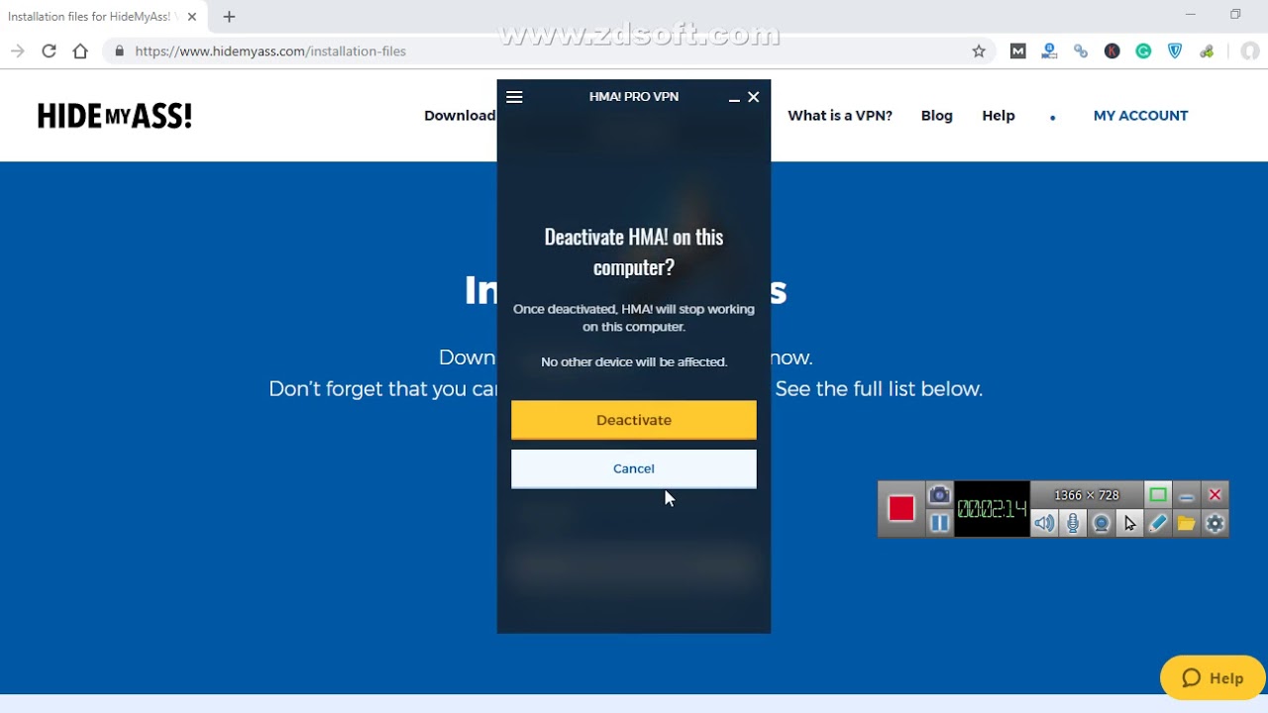Pause the screen recording

pyautogui.click(x=939, y=523)
